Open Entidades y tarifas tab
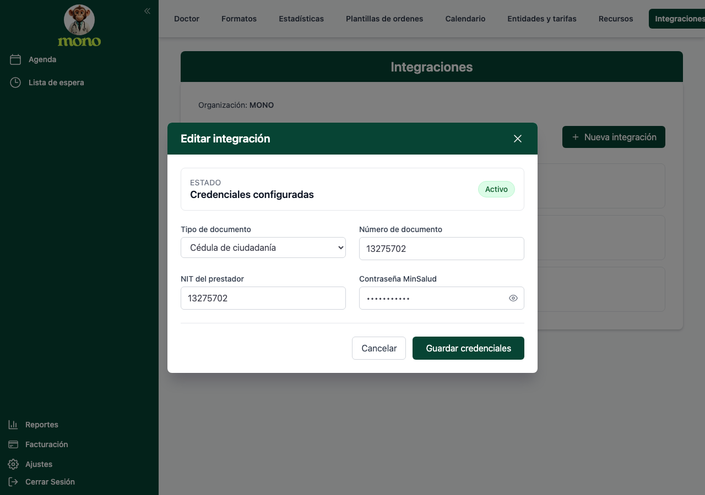This screenshot has height=495, width=705. point(542,19)
